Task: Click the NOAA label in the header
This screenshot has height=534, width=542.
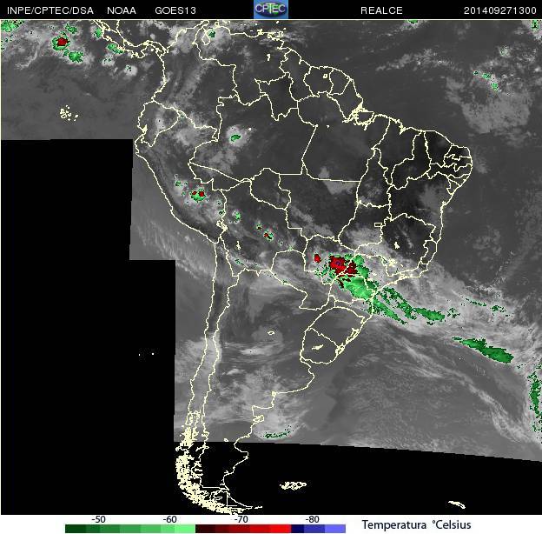Action: 122,10
